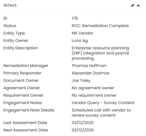Select document owner Joe Toley
The image size is (146, 136).
81,80
